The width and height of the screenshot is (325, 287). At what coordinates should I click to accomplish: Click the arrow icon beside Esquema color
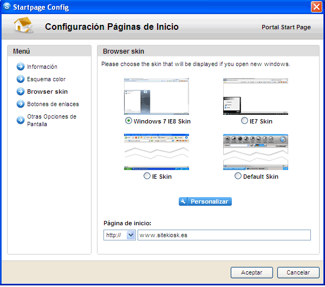(x=21, y=79)
